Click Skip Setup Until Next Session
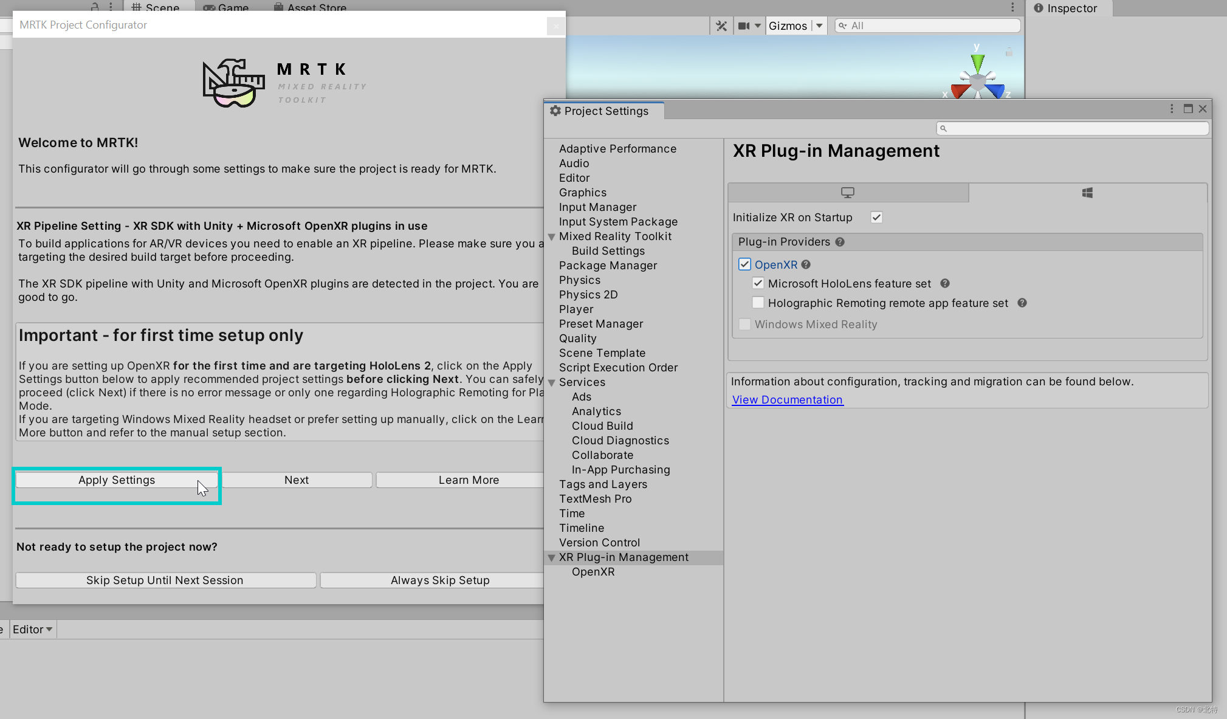The height and width of the screenshot is (719, 1227). tap(165, 580)
